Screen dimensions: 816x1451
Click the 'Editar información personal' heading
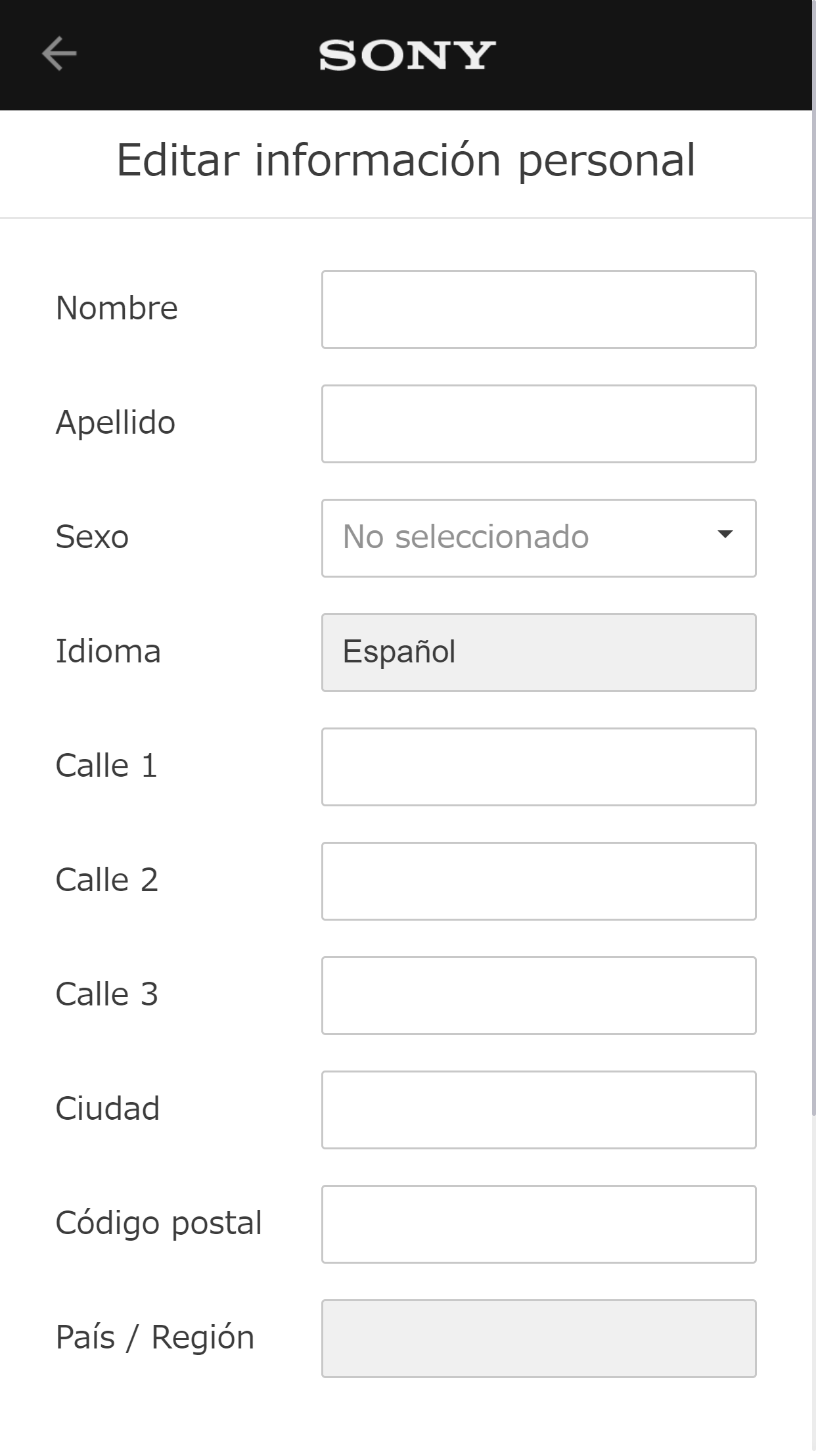point(406,160)
